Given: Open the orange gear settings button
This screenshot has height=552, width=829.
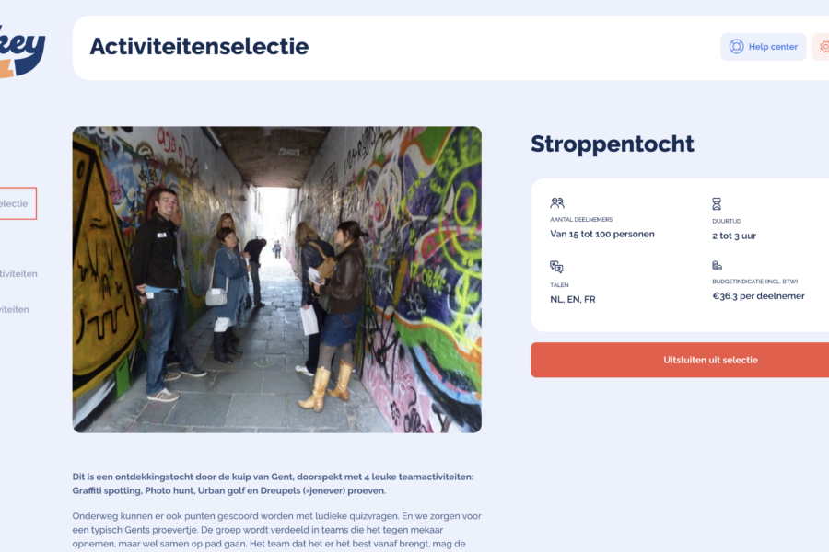Looking at the screenshot, I should point(823,47).
